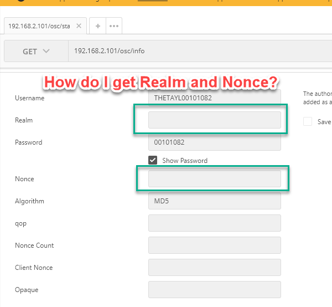Open the GET method dropdown
The image size is (332, 307).
pos(36,51)
